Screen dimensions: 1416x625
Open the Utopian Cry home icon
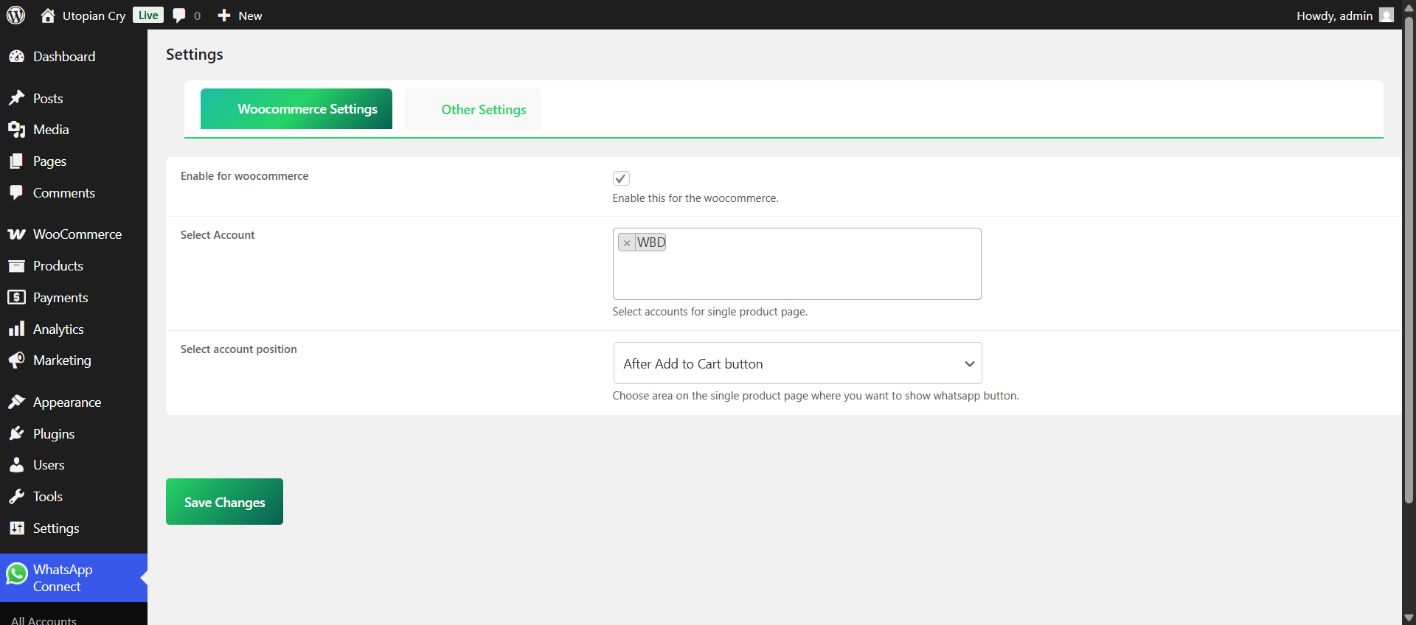coord(48,15)
